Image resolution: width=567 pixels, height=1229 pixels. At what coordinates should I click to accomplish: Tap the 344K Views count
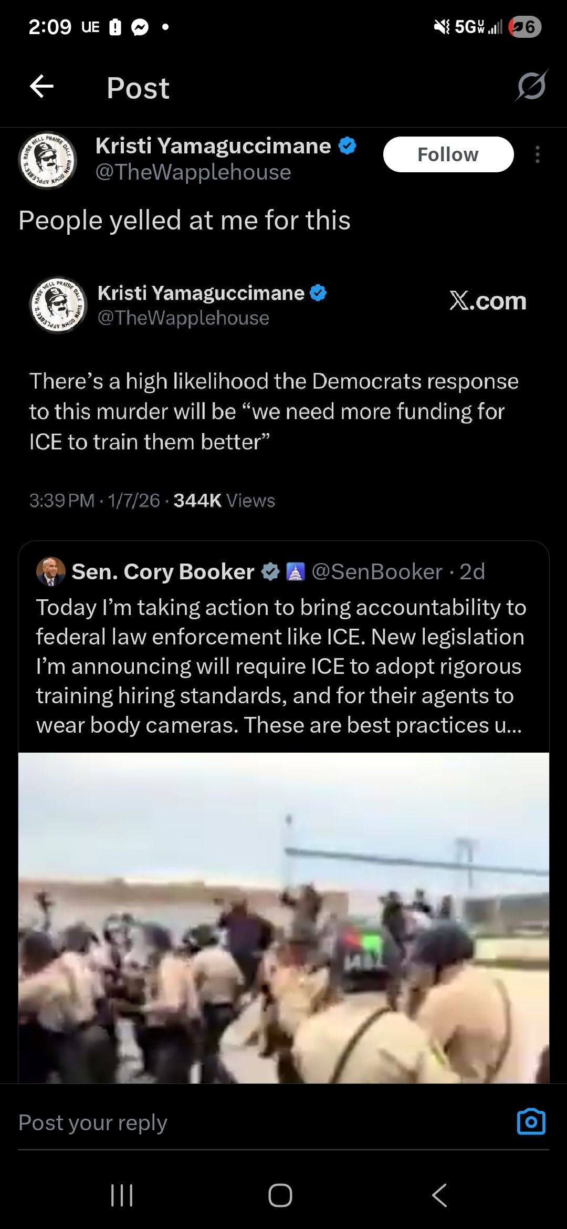(x=224, y=501)
